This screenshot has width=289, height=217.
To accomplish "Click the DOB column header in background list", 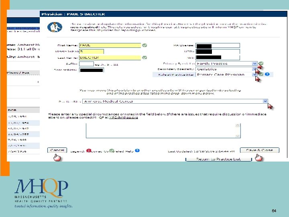I will tap(12, 110).
